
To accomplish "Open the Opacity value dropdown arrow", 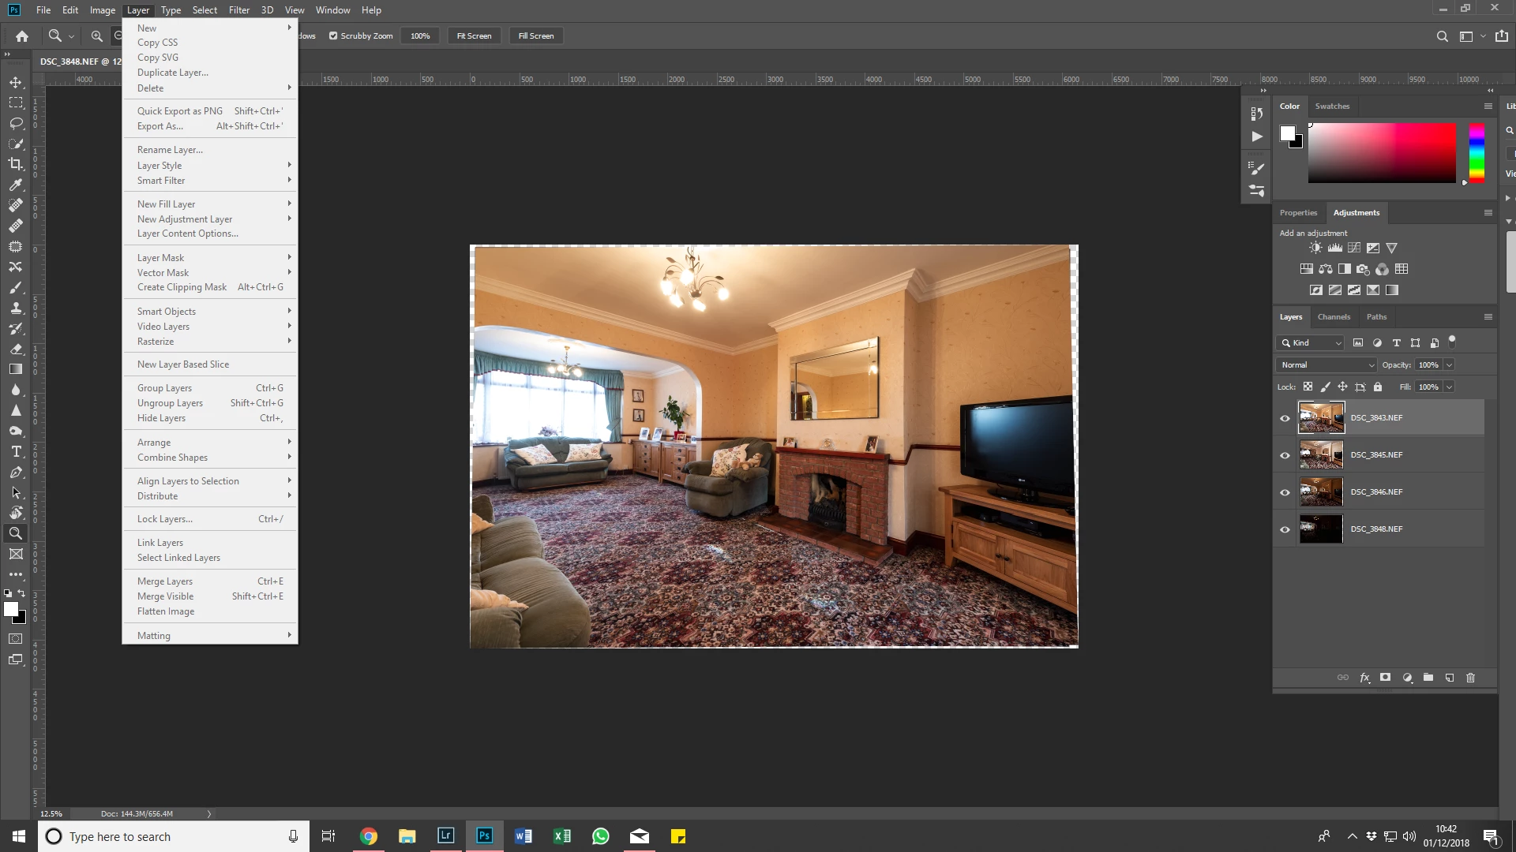I will click(1449, 364).
